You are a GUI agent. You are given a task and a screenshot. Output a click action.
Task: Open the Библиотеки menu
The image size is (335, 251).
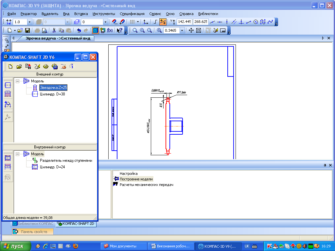tap(208, 14)
